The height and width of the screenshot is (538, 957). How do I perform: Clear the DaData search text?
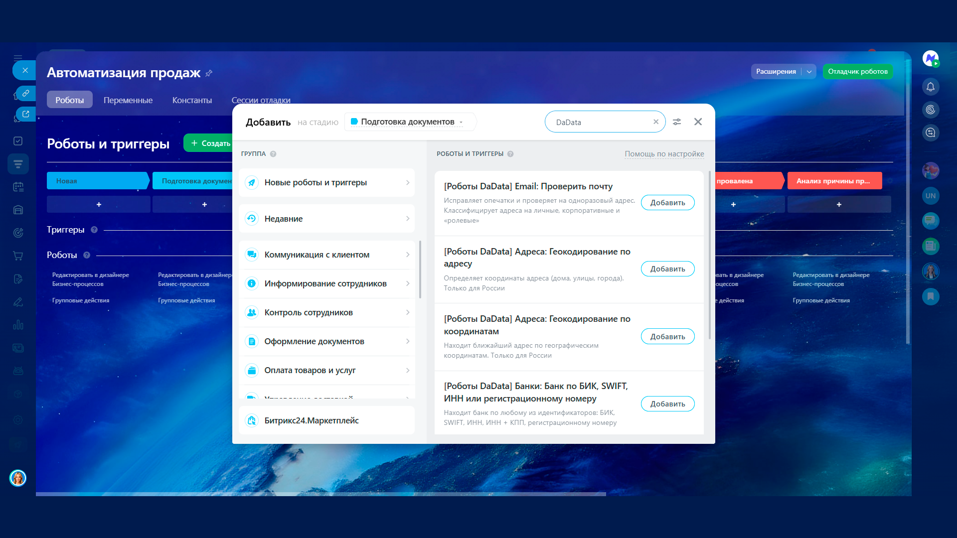(x=656, y=122)
